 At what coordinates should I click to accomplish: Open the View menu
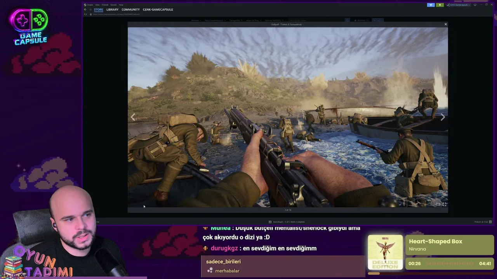97,5
